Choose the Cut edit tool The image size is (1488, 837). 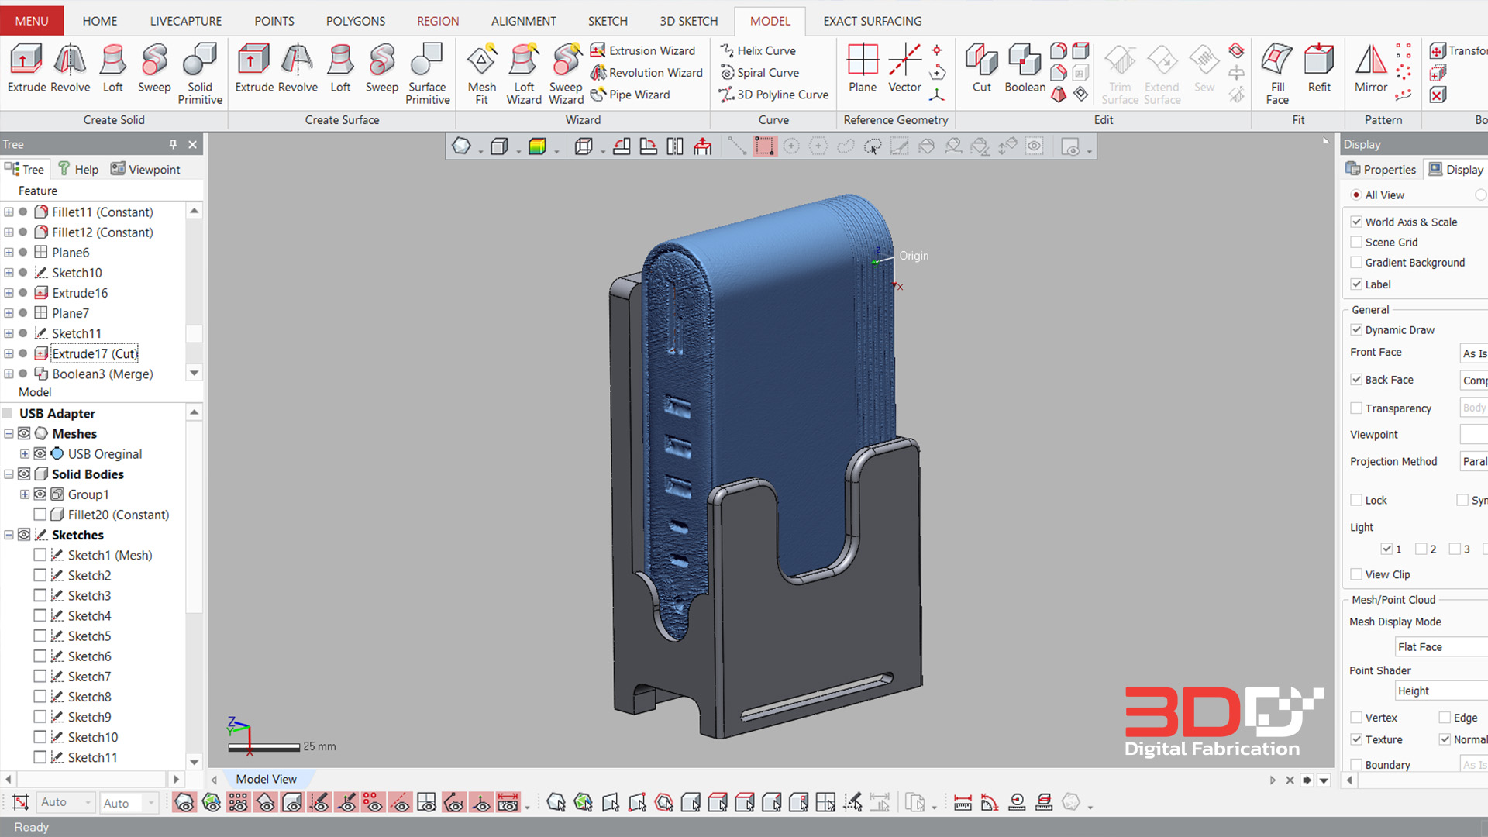point(981,68)
